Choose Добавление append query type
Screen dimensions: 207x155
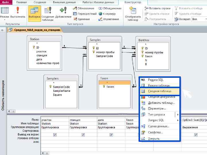tap(63, 13)
